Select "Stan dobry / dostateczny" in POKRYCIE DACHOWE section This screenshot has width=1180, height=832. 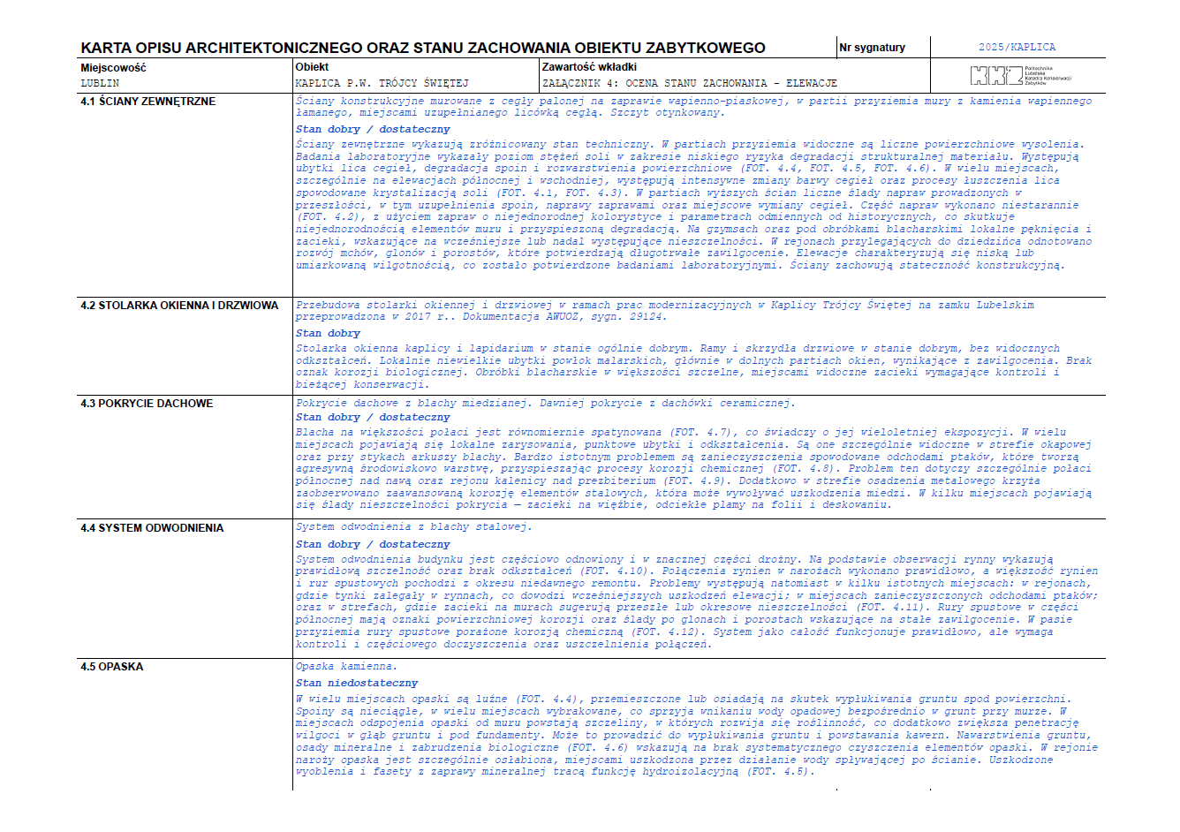point(373,417)
